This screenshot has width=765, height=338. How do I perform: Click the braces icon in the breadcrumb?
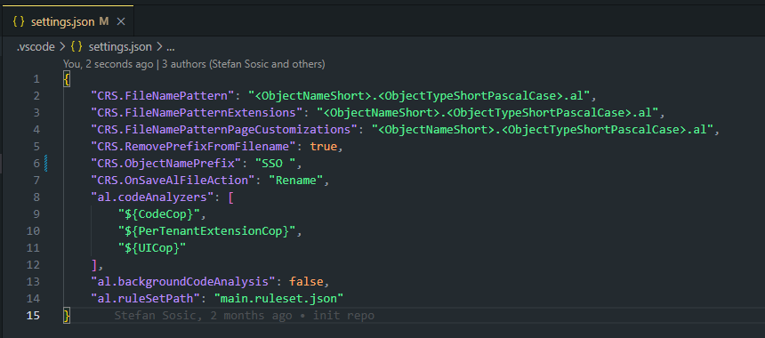click(76, 47)
